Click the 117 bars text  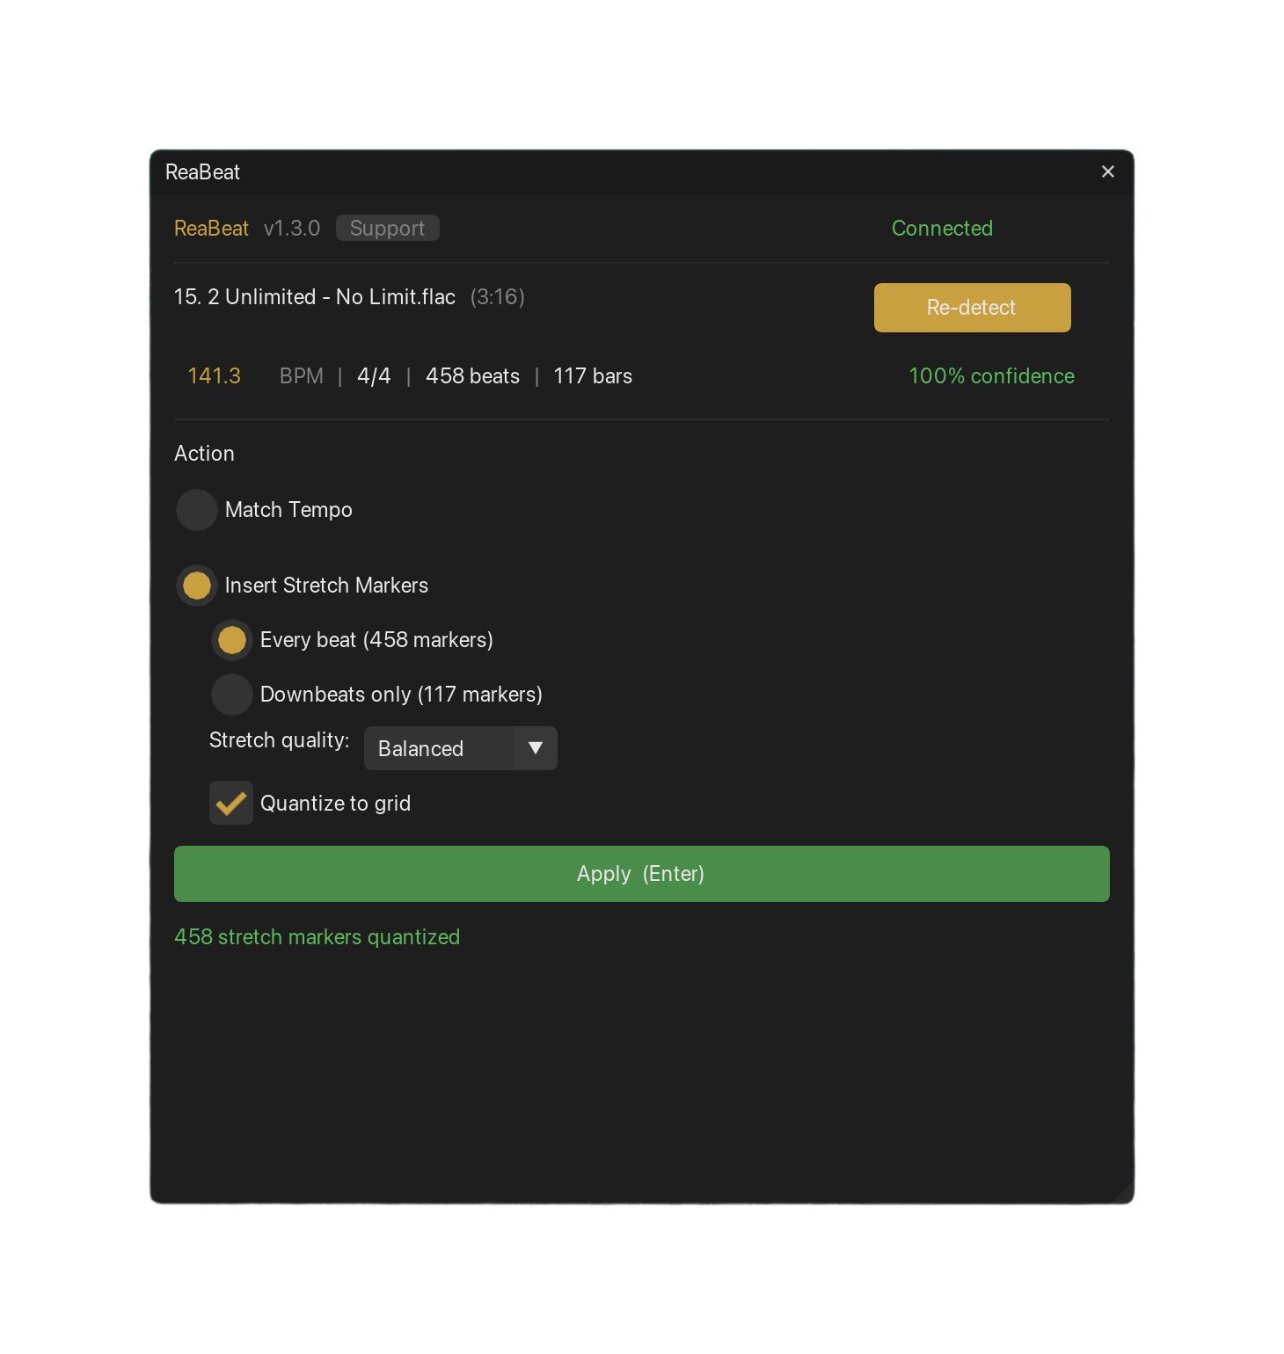(593, 376)
